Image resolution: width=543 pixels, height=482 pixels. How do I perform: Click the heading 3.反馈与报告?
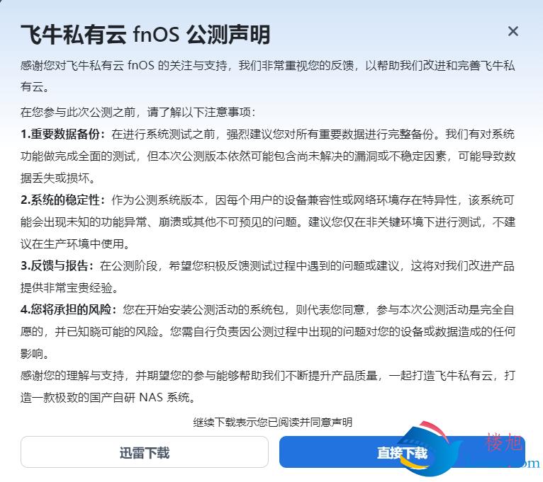57,266
